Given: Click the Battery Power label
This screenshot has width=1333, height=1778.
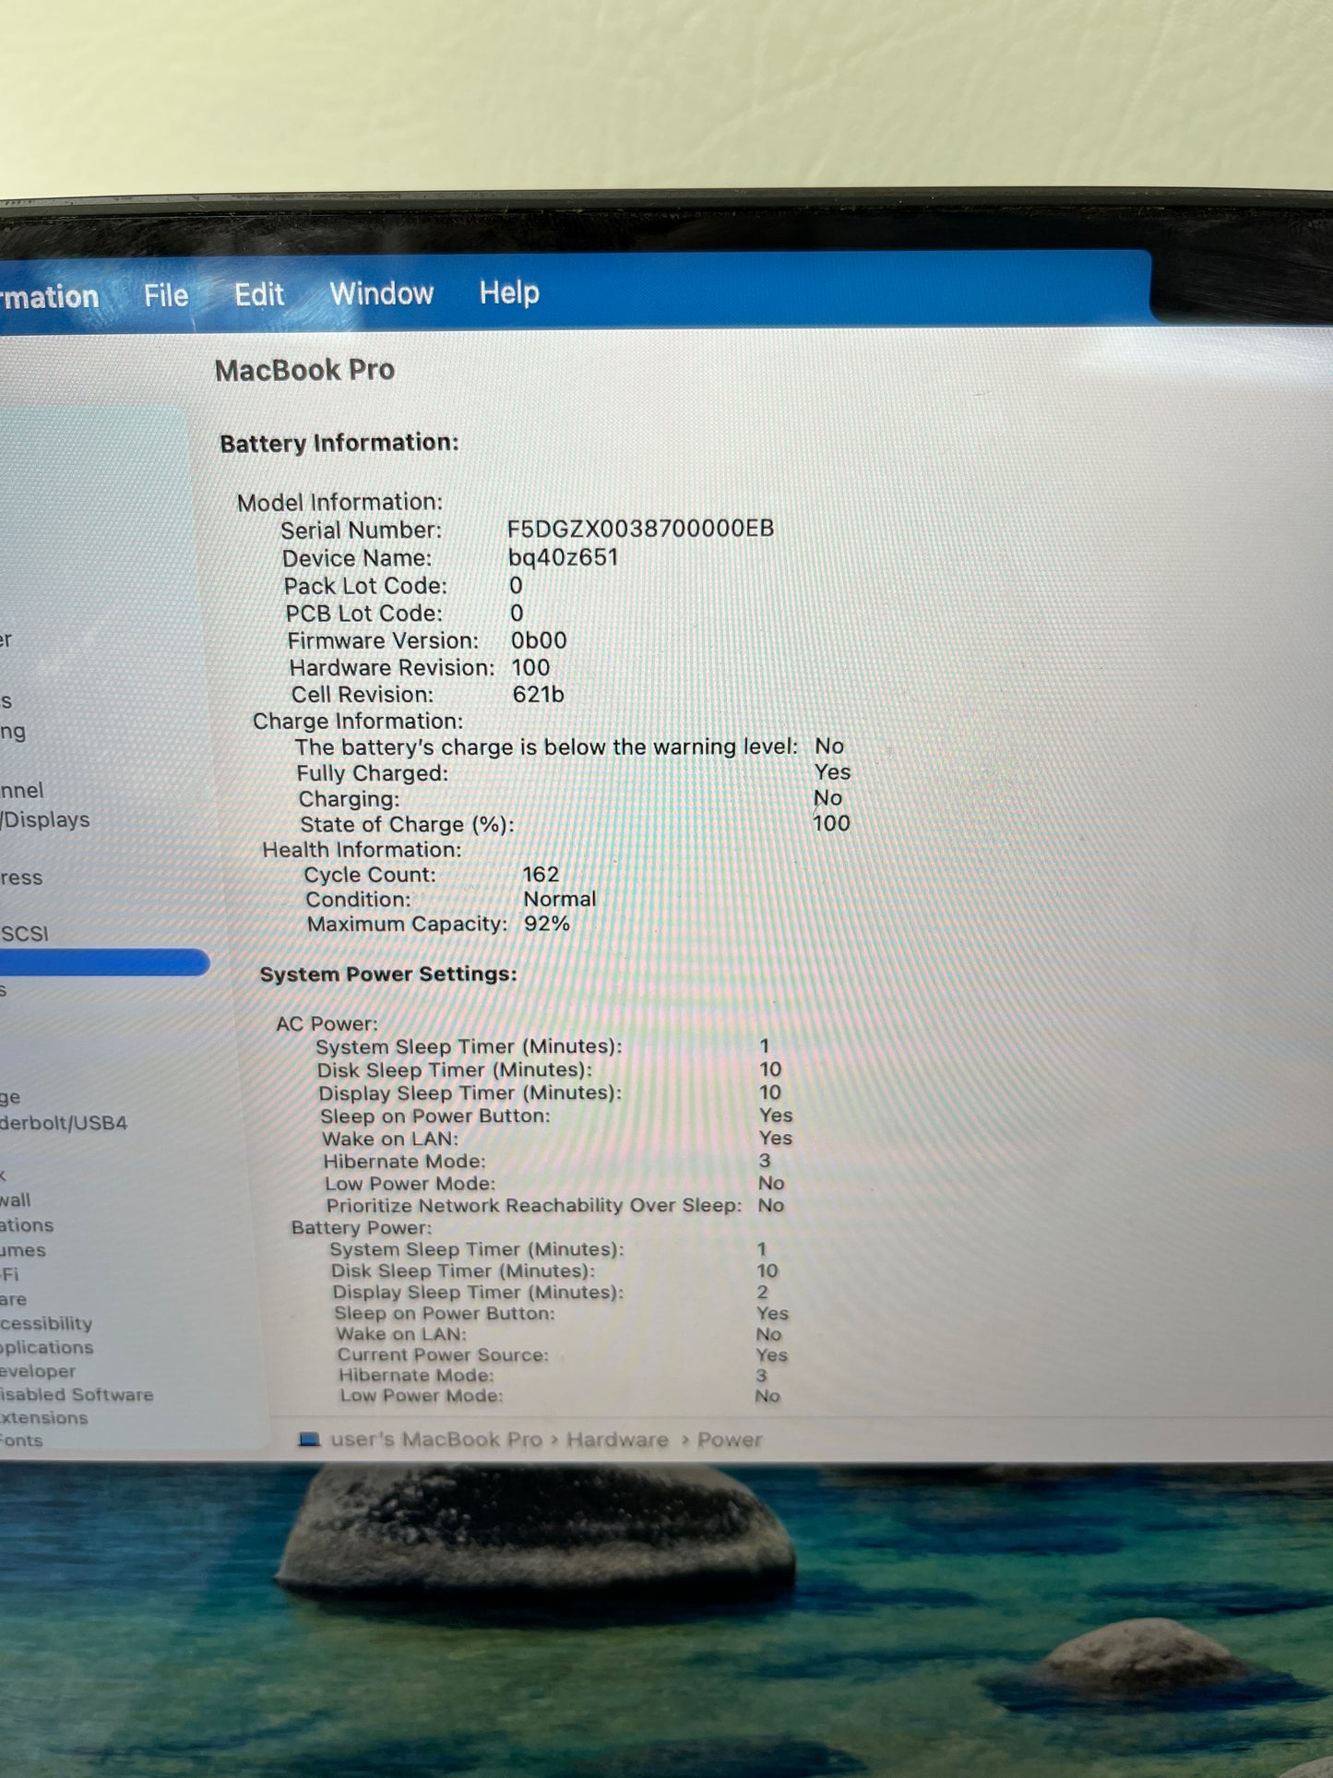Looking at the screenshot, I should [x=362, y=1227].
